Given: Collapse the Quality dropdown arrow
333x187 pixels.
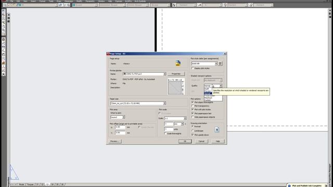Looking at the screenshot, I should point(221,86).
